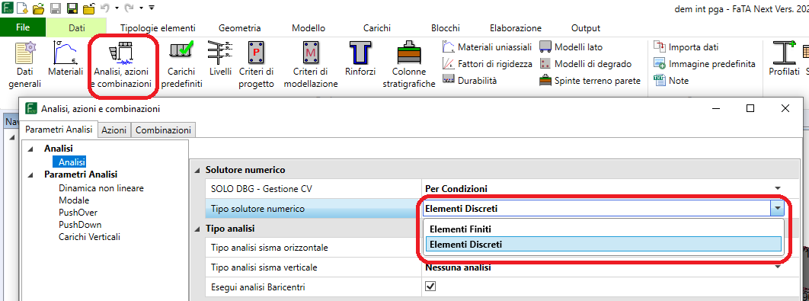809x301 pixels.
Task: Toggle Esegui analisi Baricentri checkbox
Action: coord(430,286)
